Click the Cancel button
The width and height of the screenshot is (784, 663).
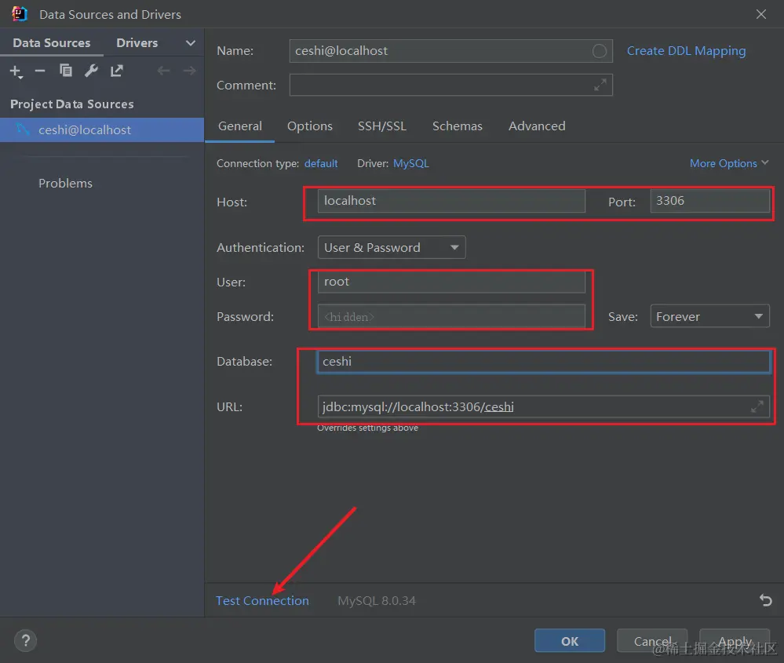coord(652,641)
